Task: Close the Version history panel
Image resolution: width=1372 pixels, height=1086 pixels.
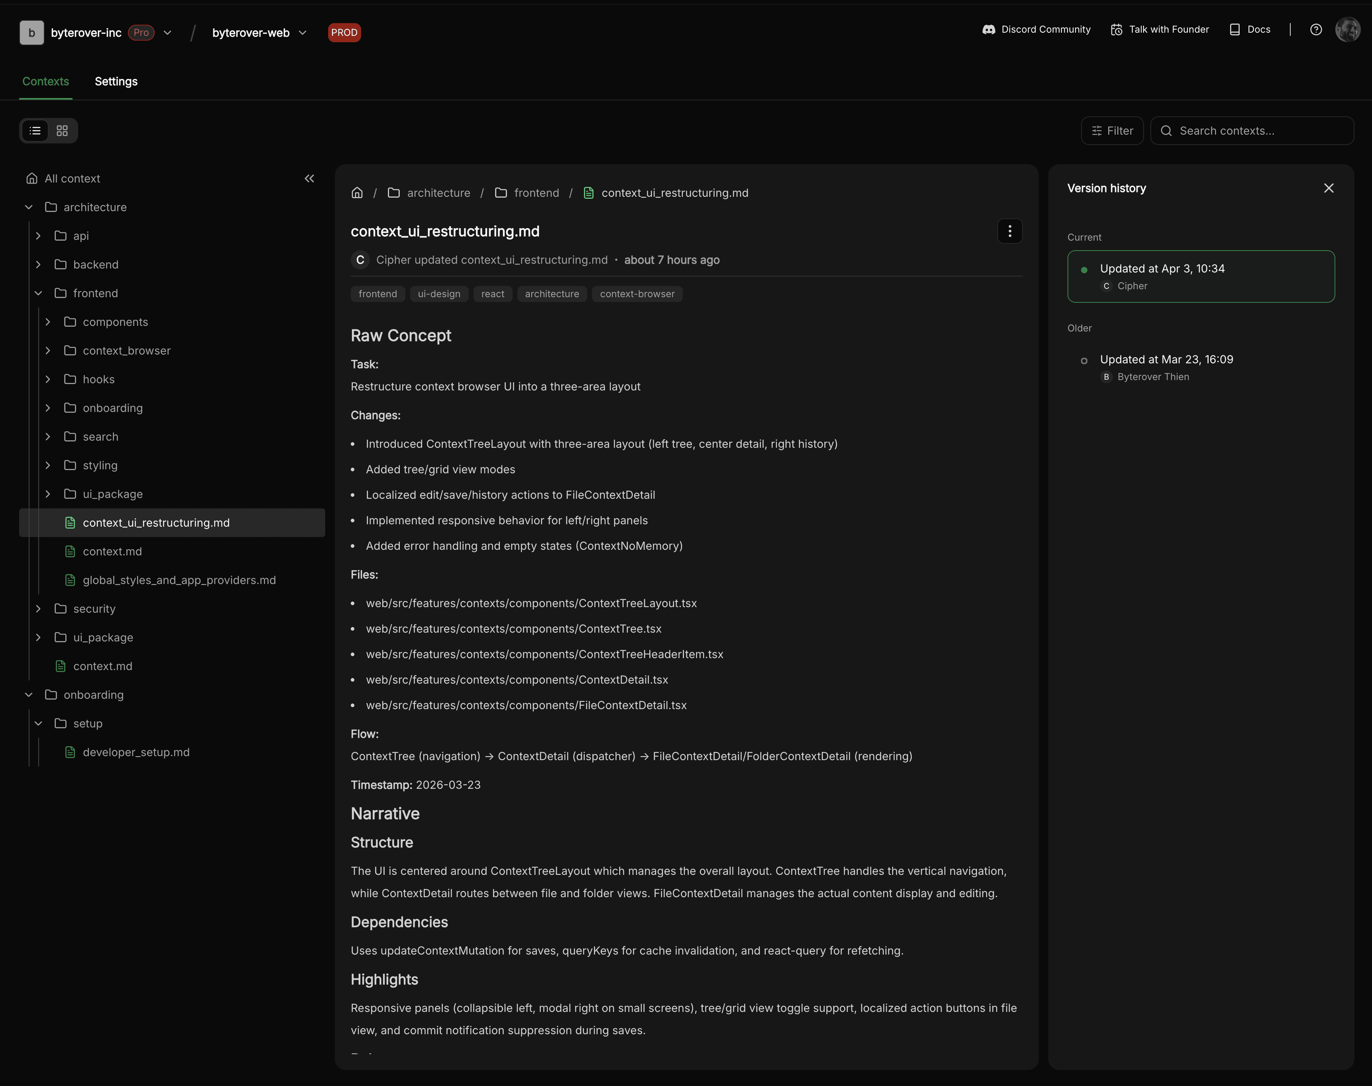Action: [x=1328, y=188]
